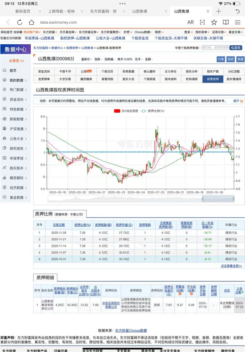
Task: Open the browser hamburger menu
Action: click(x=238, y=22)
